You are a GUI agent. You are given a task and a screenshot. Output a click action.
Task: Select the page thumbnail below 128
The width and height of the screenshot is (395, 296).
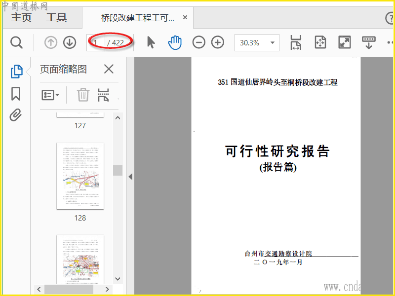pyautogui.click(x=80, y=259)
